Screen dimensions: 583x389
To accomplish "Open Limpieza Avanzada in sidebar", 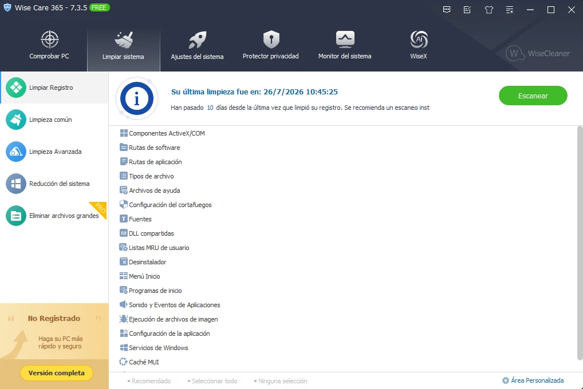I will [x=54, y=152].
